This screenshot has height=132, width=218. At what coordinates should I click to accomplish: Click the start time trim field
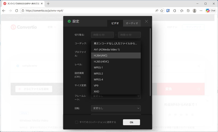pos(102,35)
